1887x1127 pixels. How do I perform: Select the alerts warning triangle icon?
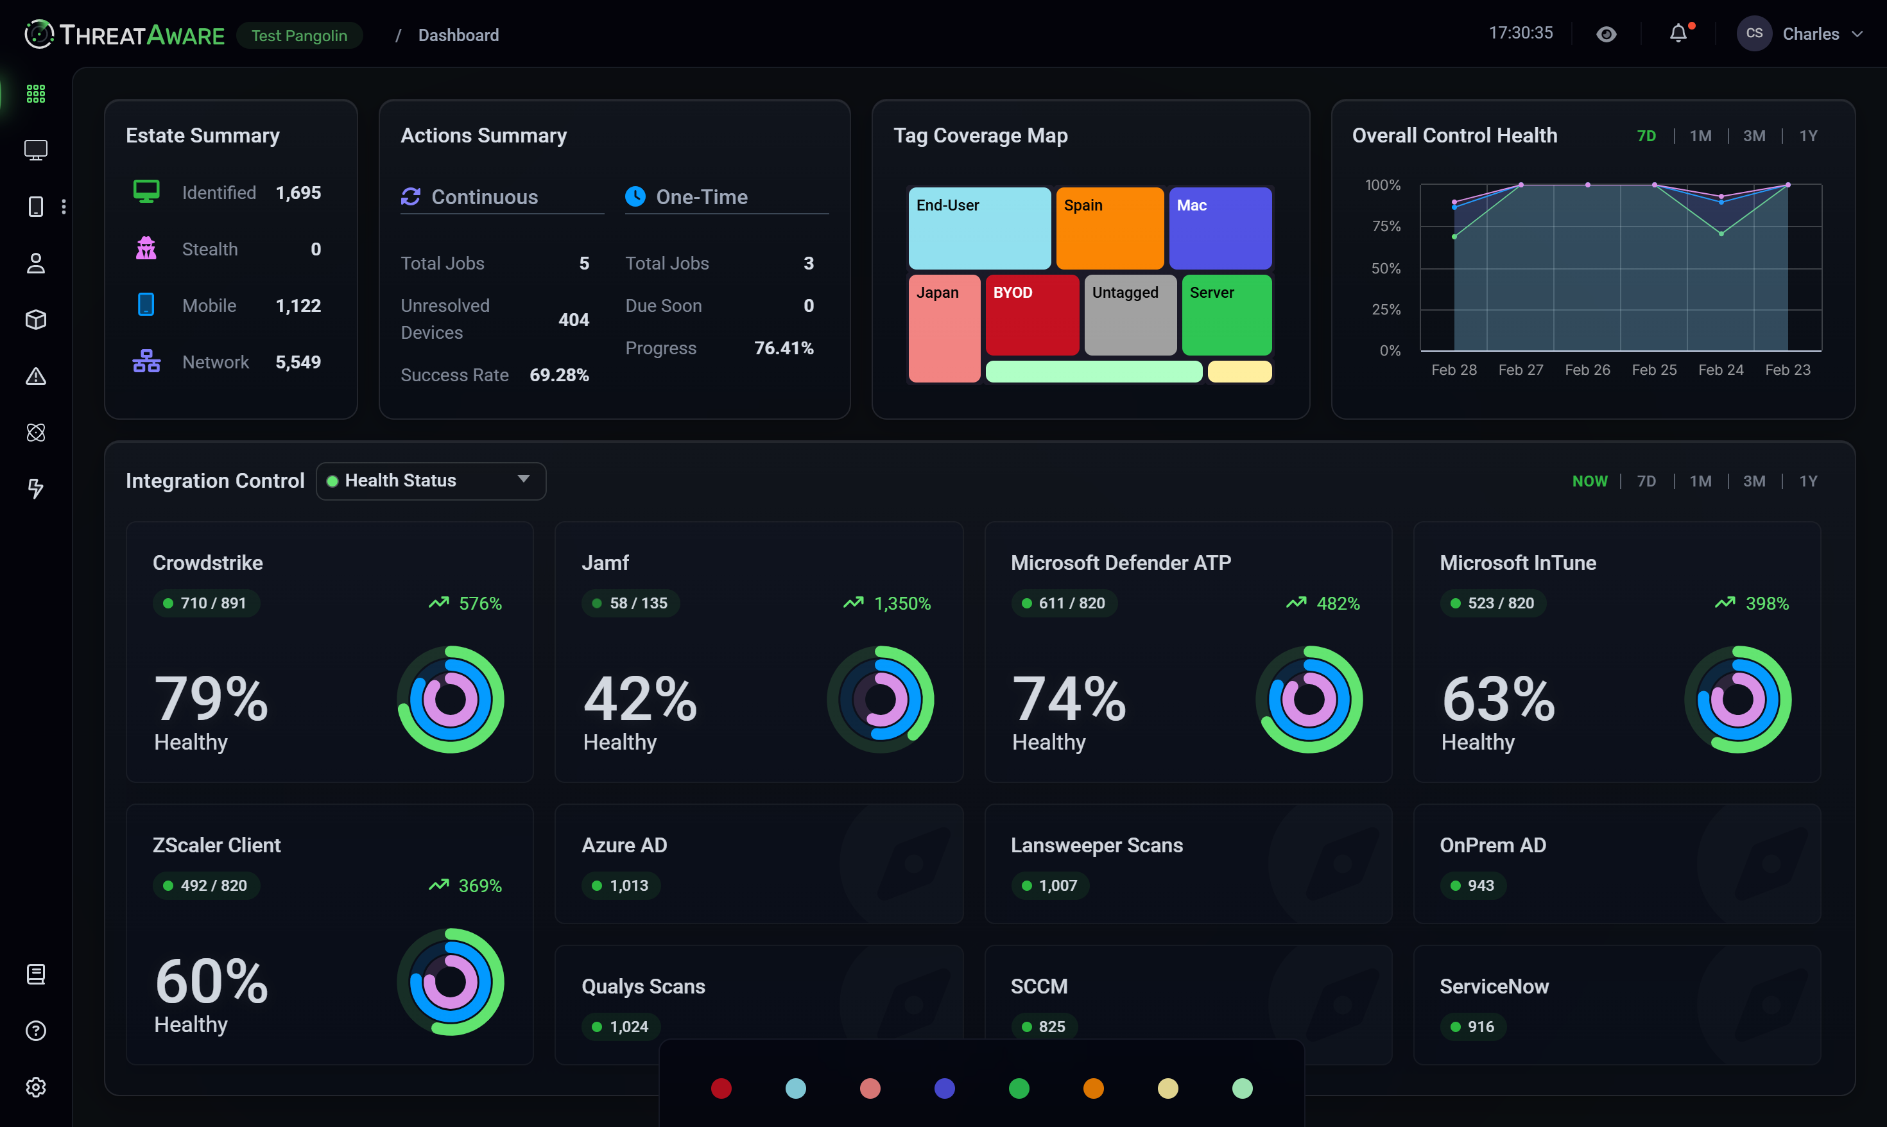36,377
